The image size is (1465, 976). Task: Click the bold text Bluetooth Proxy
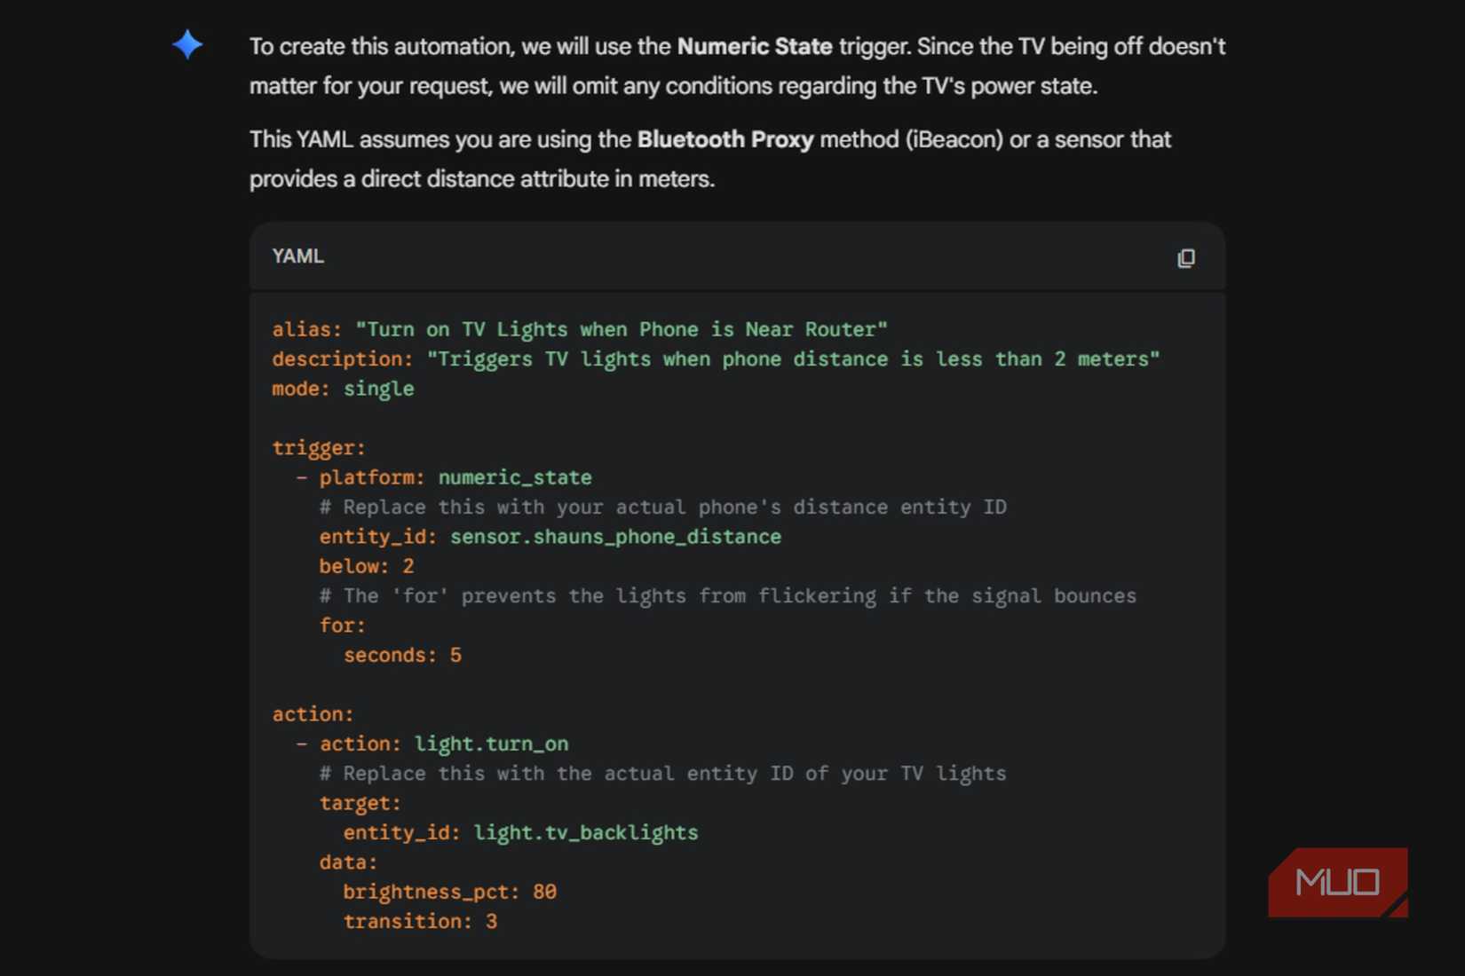(x=725, y=139)
